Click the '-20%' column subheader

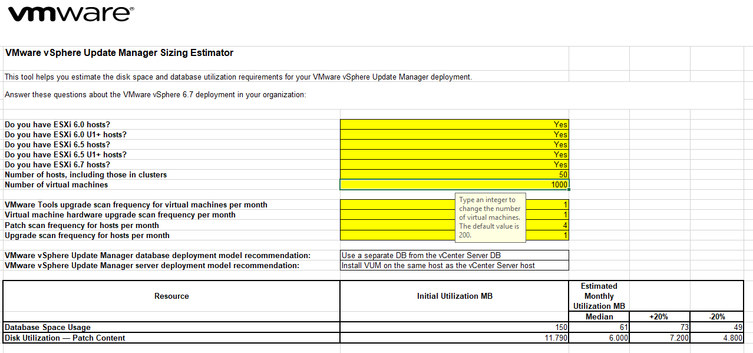pos(716,316)
